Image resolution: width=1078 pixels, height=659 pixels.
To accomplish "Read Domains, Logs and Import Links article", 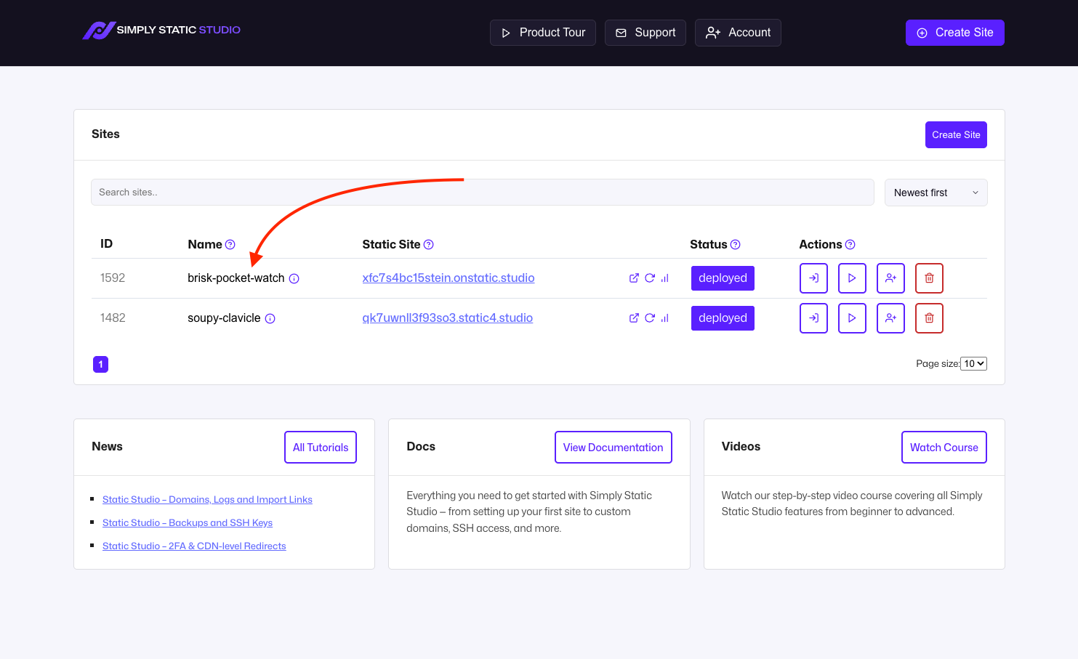I will [x=207, y=500].
